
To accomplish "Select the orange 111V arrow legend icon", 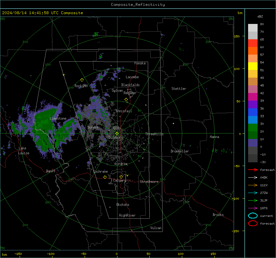I will [253, 185].
